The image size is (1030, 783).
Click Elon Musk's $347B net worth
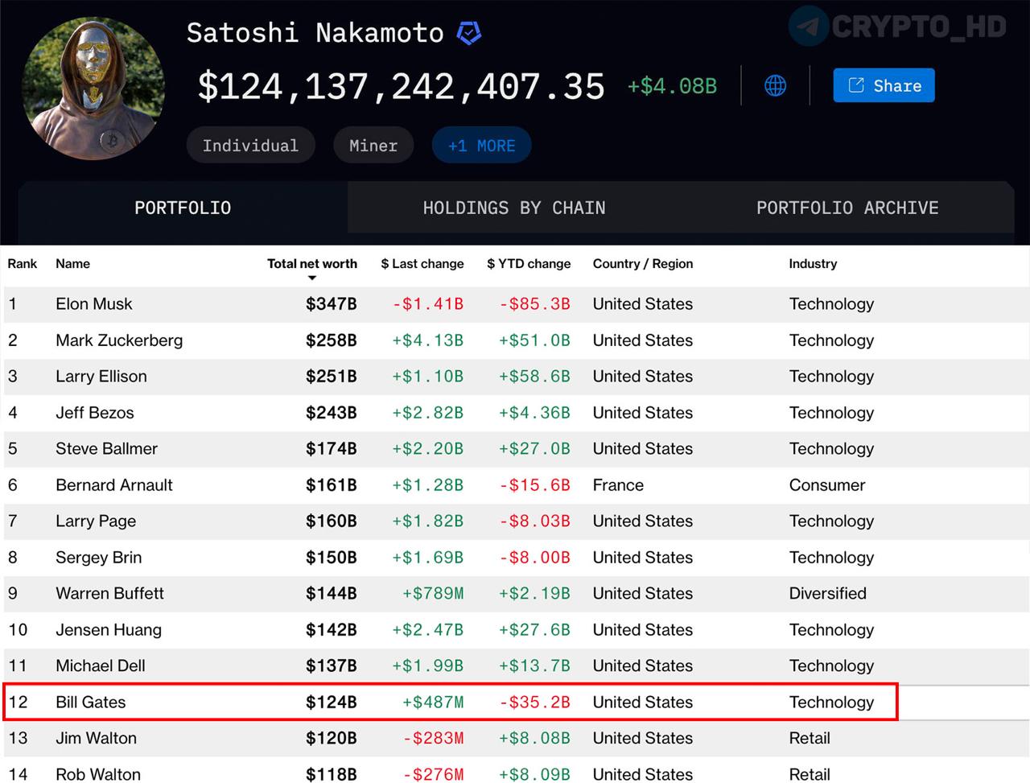pos(332,304)
